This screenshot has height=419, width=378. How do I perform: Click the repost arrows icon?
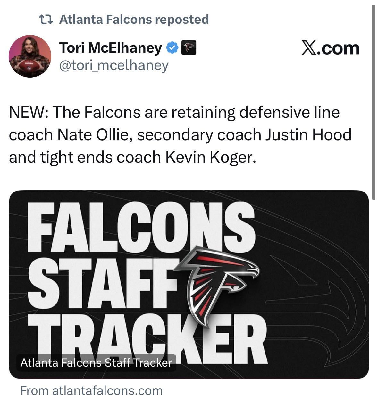click(x=46, y=20)
